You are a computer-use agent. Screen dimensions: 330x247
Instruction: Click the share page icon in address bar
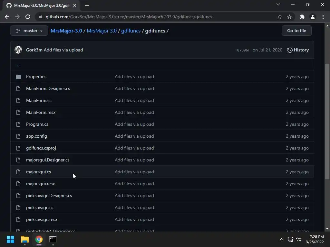(279, 17)
